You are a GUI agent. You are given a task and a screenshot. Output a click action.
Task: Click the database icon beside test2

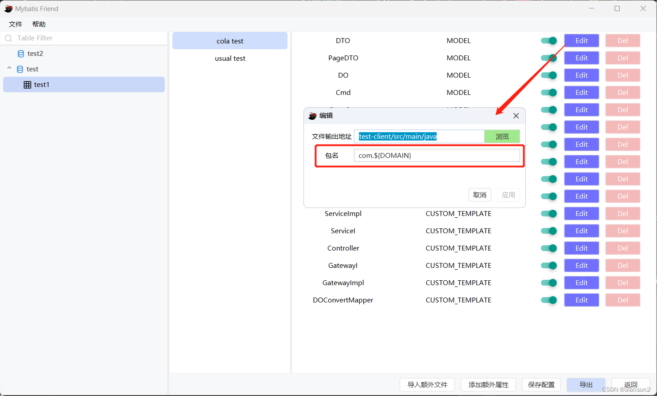click(21, 54)
